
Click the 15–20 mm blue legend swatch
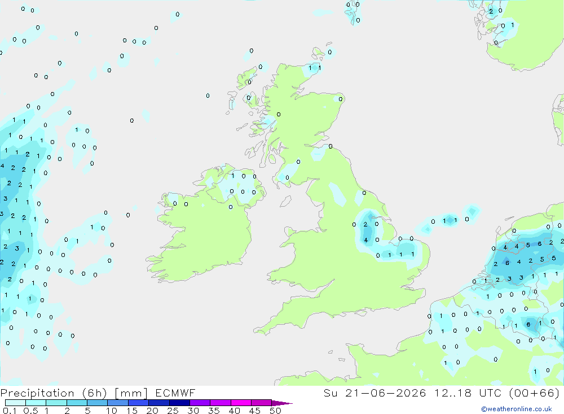point(139,403)
